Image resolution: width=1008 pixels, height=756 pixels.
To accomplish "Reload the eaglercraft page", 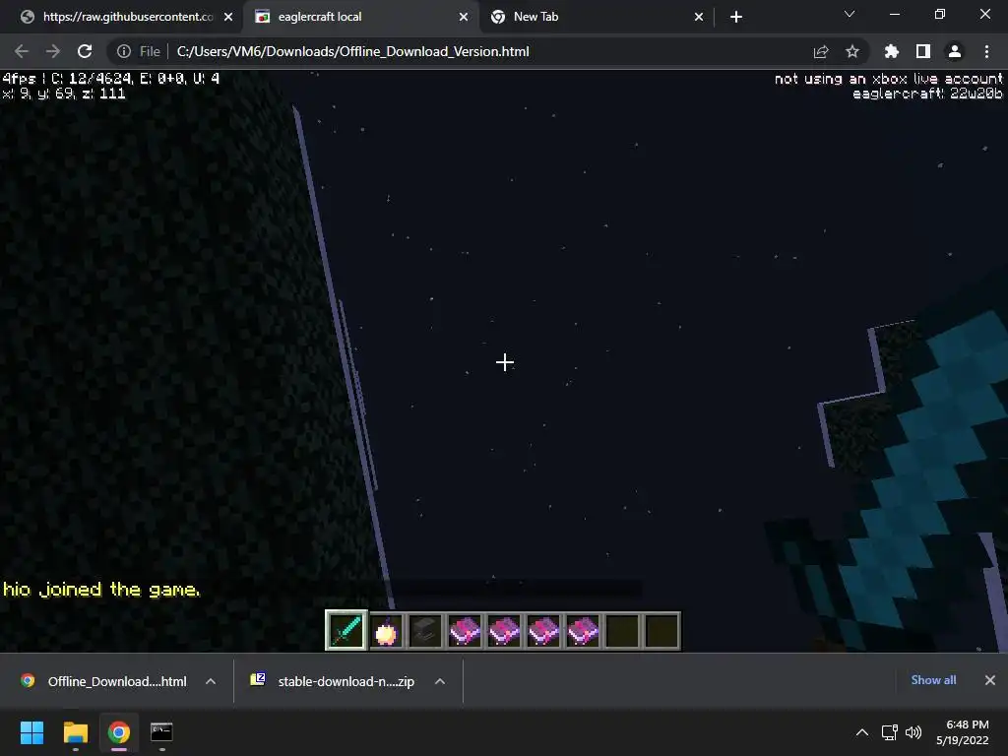I will click(x=85, y=51).
